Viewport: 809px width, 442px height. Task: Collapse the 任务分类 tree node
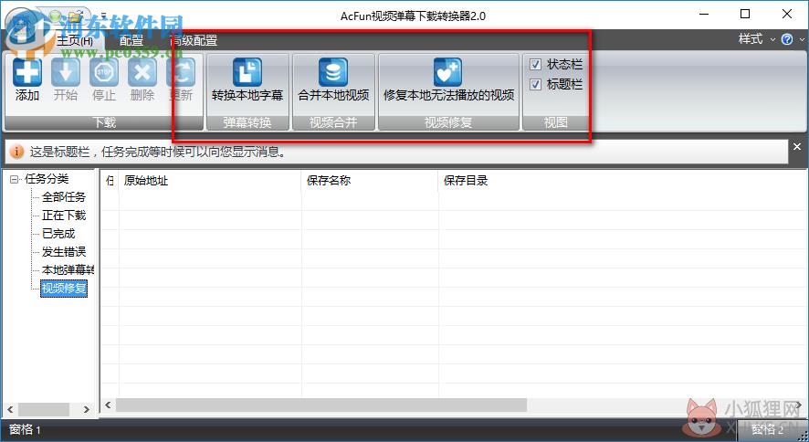[x=14, y=180]
